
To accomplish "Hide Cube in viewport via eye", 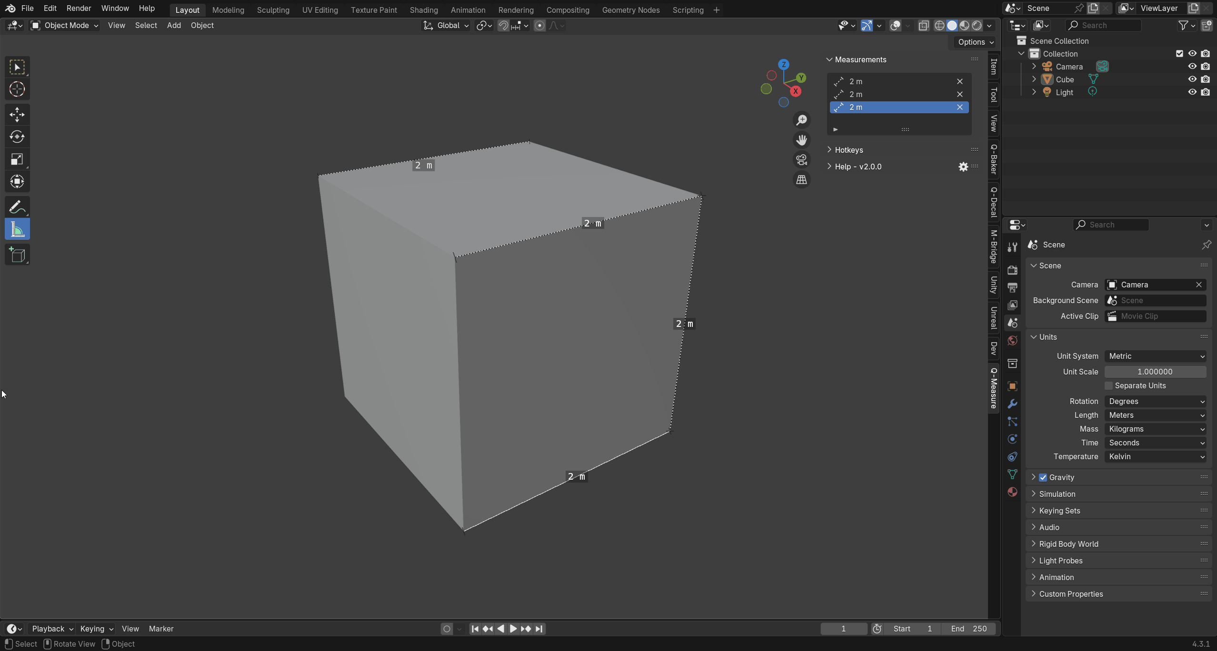I will click(1192, 79).
